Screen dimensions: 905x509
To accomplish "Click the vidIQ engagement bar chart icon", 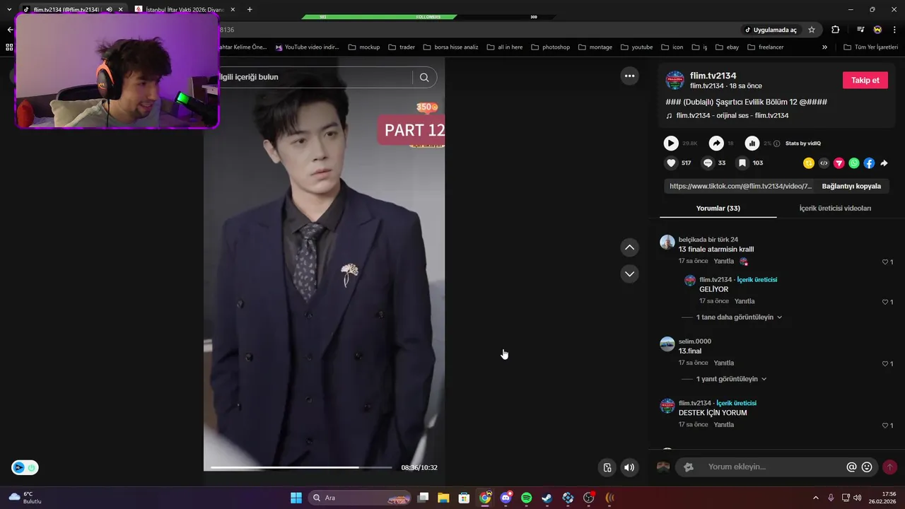I will (752, 144).
